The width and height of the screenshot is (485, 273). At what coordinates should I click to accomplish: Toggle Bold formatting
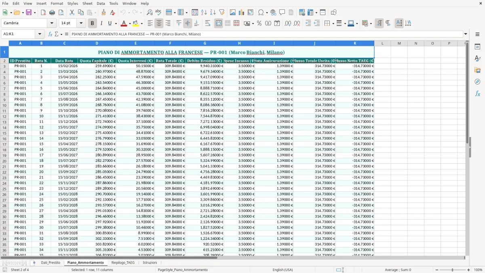(x=92, y=23)
